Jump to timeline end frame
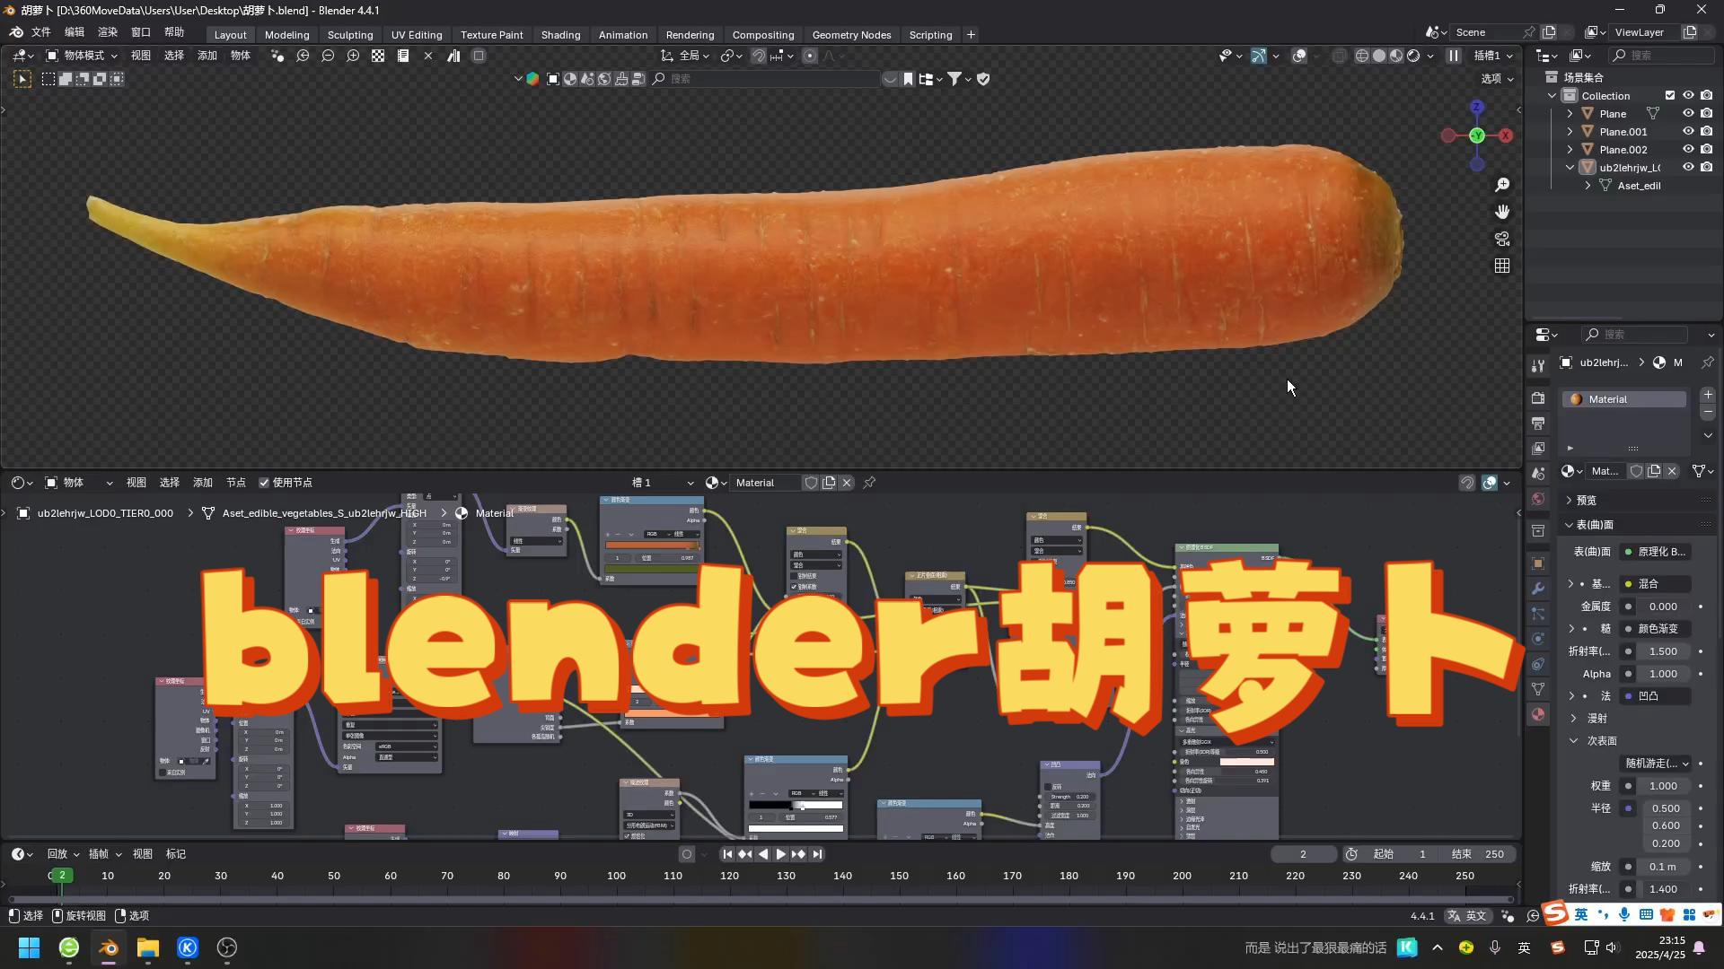The height and width of the screenshot is (969, 1724). [x=817, y=854]
